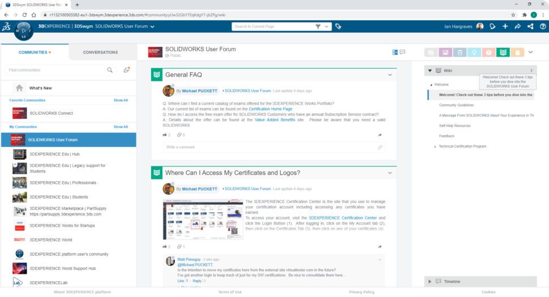The image size is (549, 297).
Task: Open Ian Hargraves profile avatar
Action: 480,27
